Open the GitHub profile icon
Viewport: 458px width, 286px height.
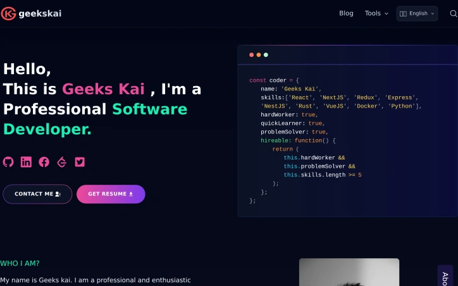click(8, 162)
